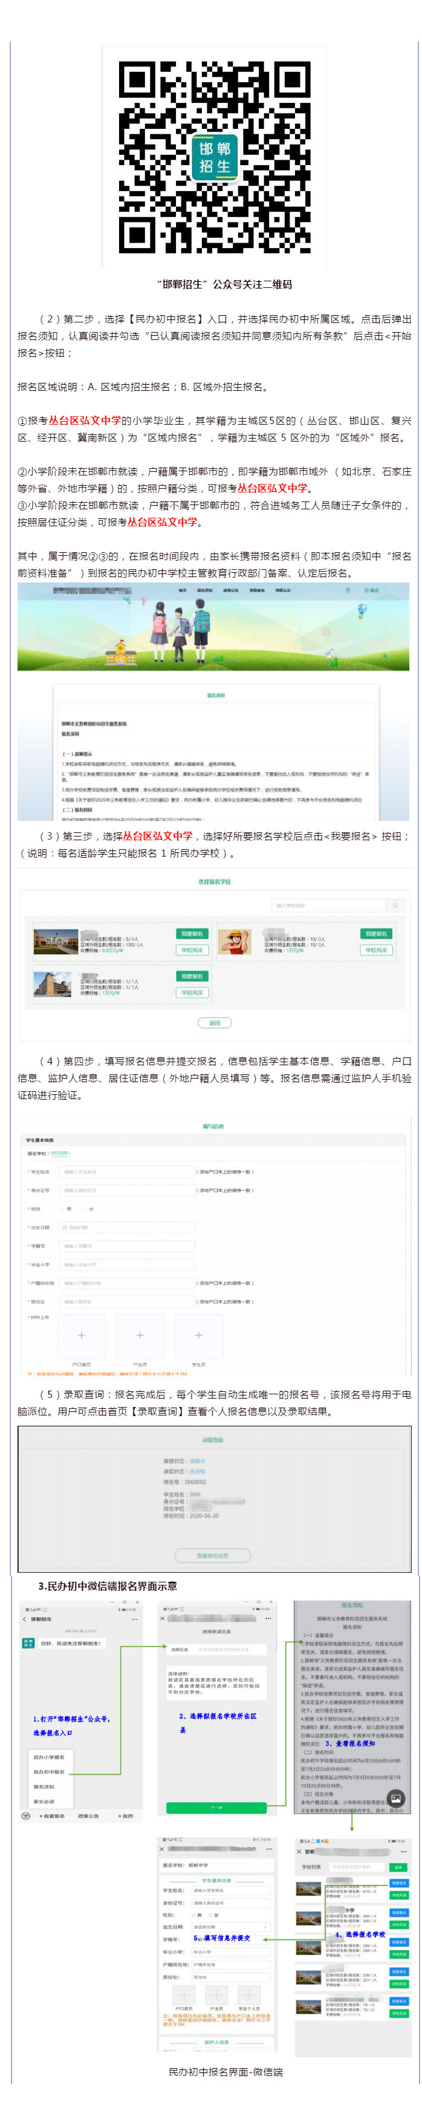The width and height of the screenshot is (422, 2122).
Task: Click the 现住址 input field
Action: click(x=128, y=1302)
